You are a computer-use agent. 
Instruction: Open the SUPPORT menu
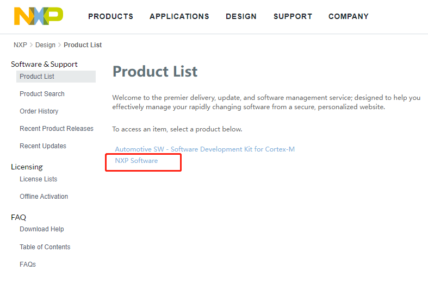[x=293, y=16]
